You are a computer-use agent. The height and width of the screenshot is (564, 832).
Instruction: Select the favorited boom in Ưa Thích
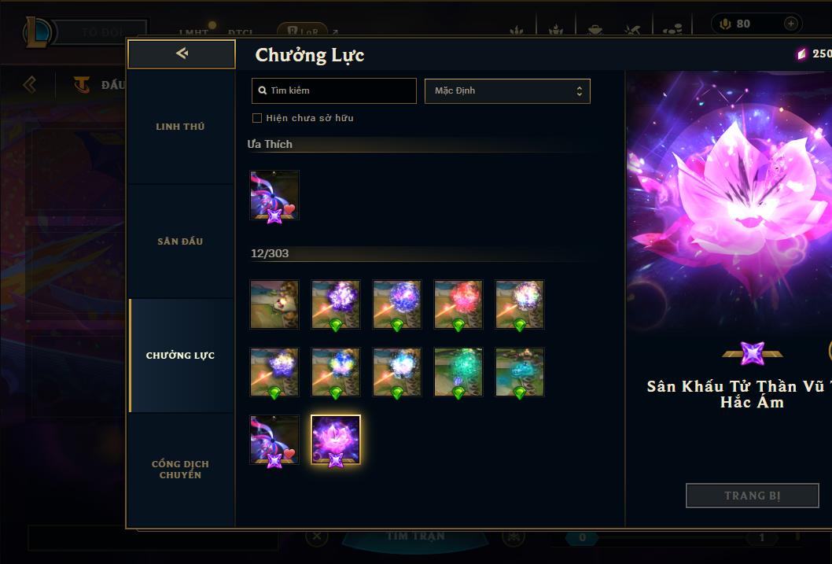point(274,195)
